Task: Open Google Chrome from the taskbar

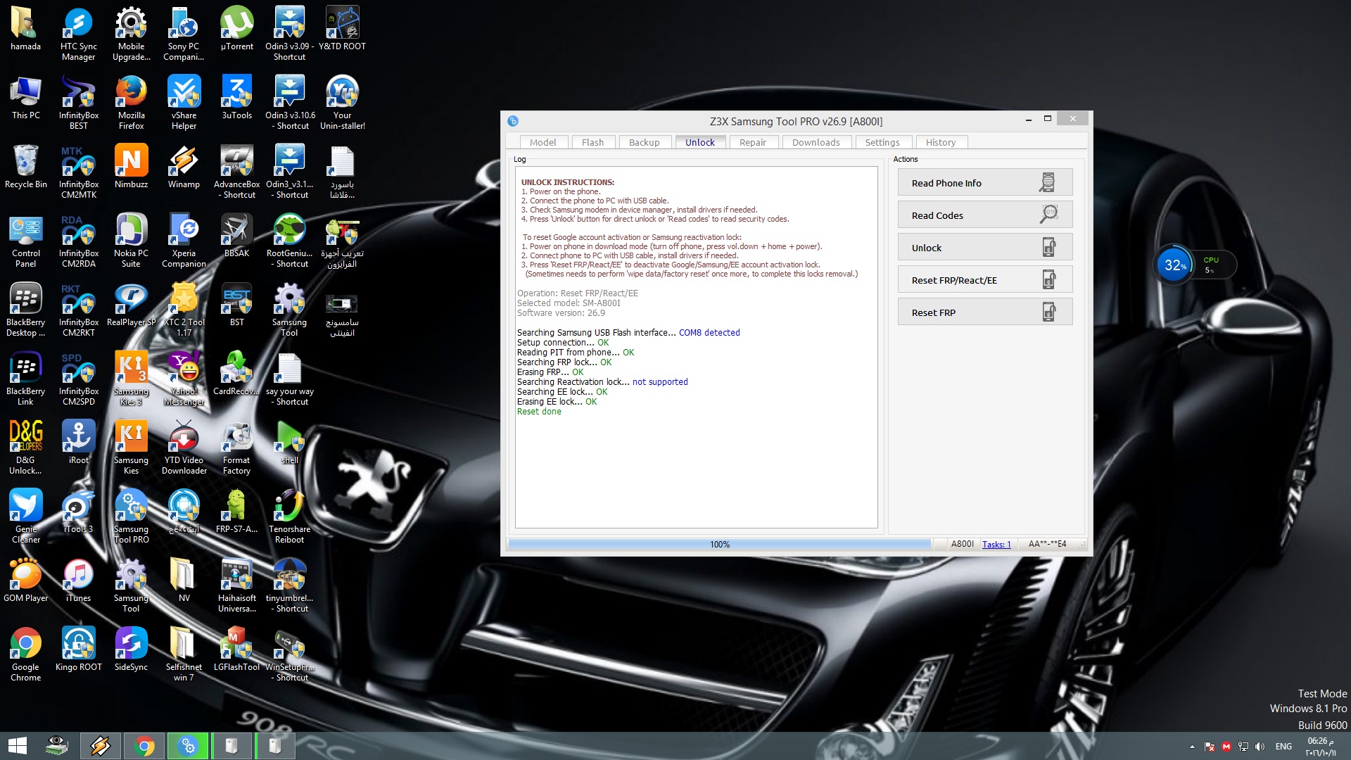Action: (144, 746)
